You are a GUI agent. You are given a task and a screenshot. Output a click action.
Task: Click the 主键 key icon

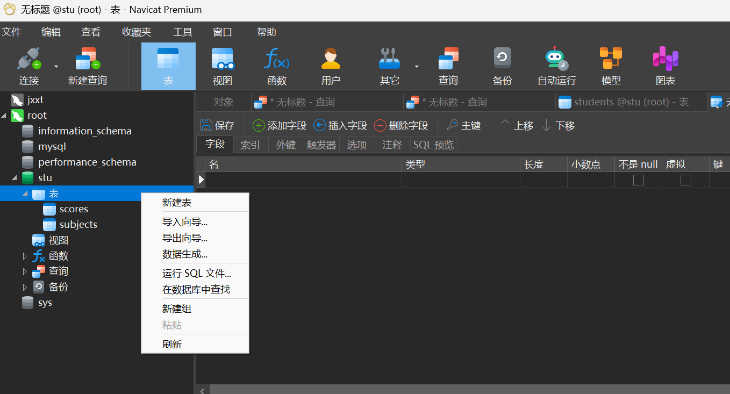click(453, 125)
